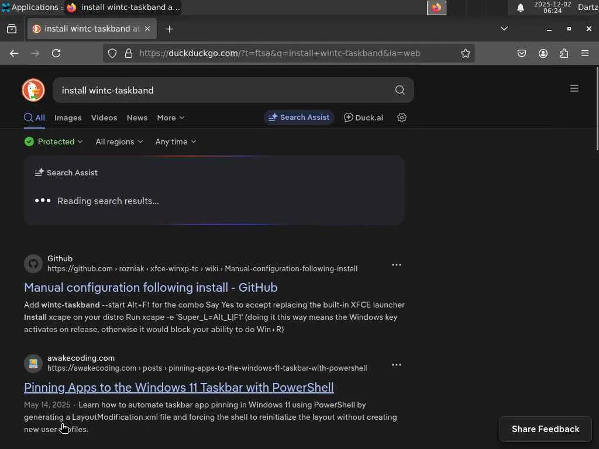Switch to the News tab
599x449 pixels.
(137, 118)
